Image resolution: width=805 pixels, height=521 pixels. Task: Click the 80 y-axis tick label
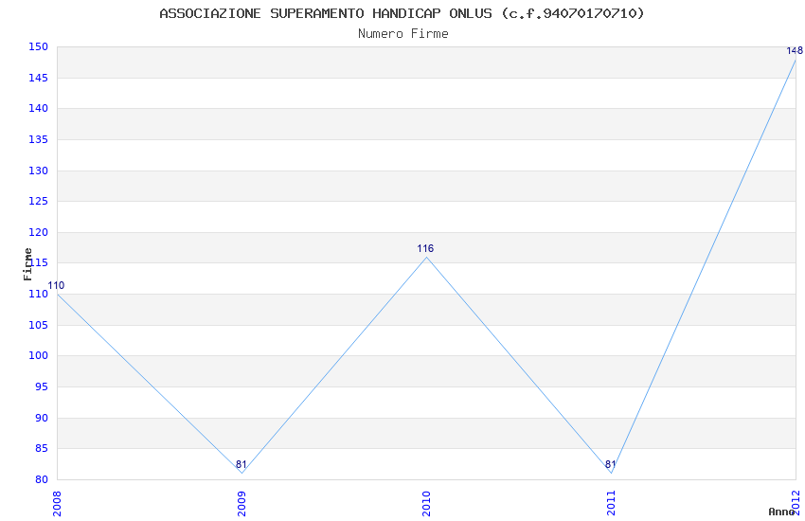point(42,479)
